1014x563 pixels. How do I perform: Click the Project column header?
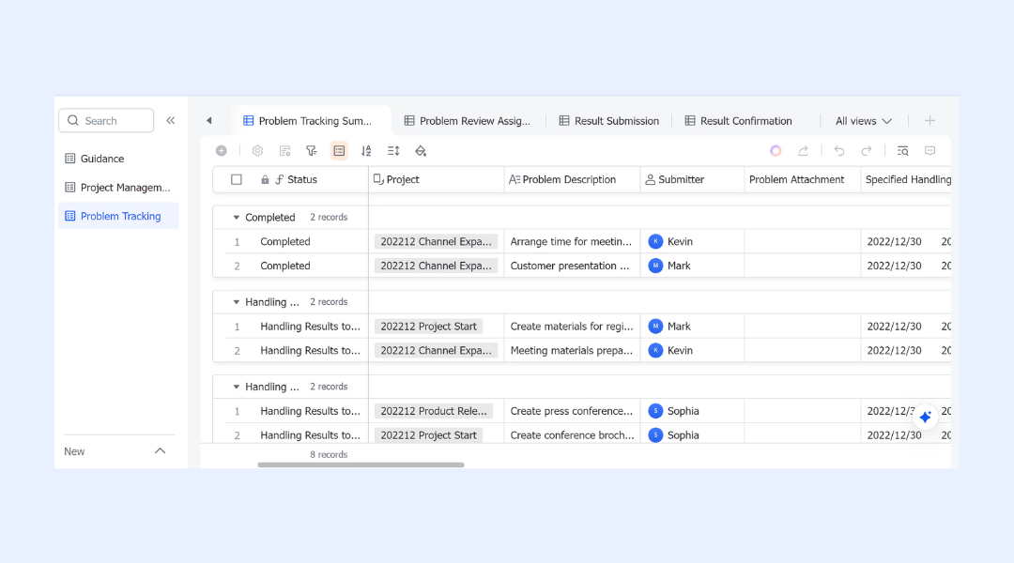(437, 180)
